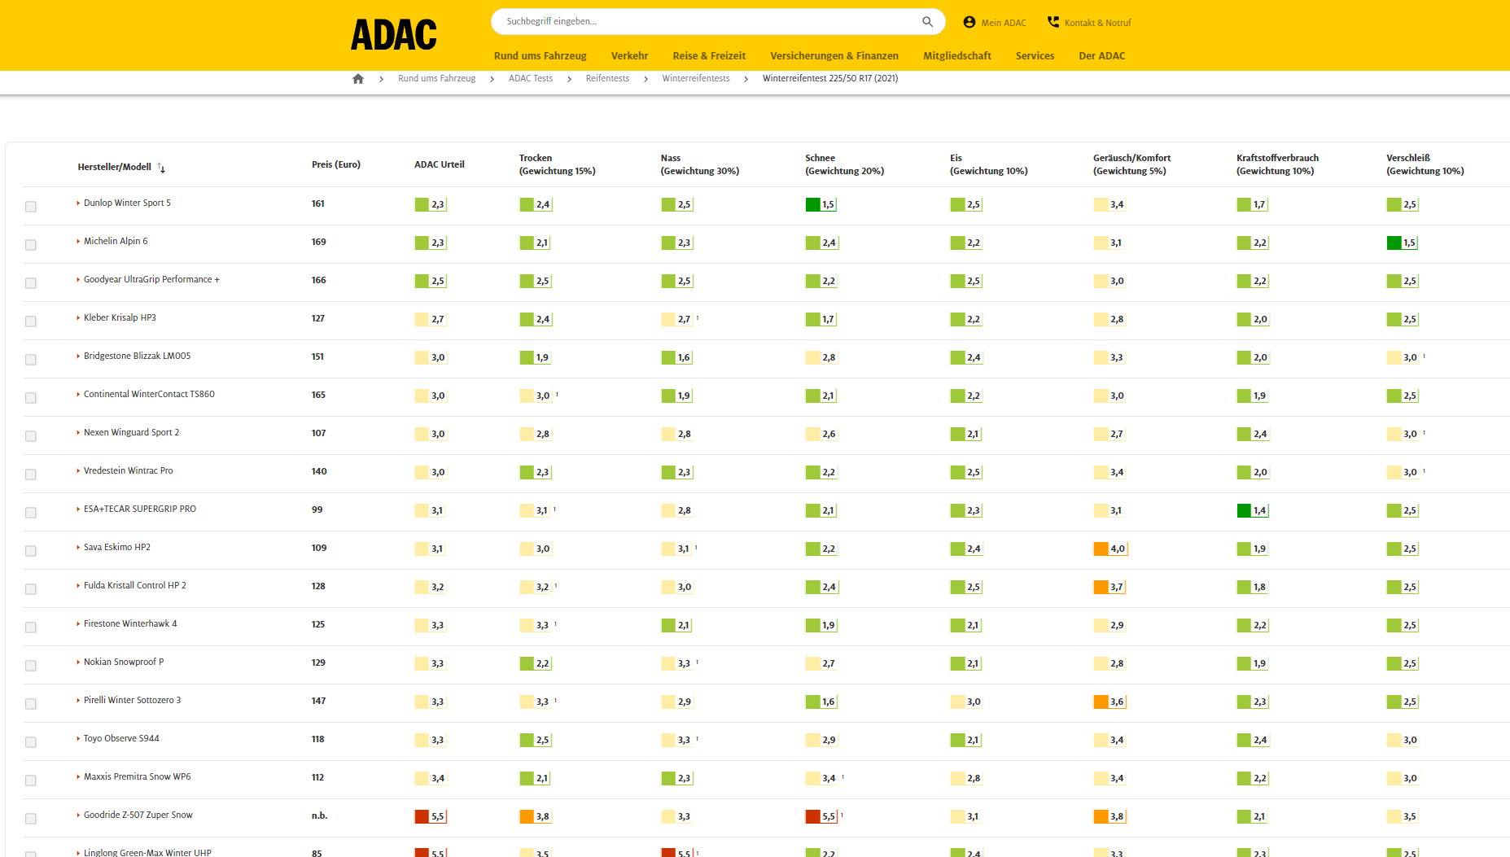Click the Schnee (Gewichtung 20%) column header

[845, 165]
